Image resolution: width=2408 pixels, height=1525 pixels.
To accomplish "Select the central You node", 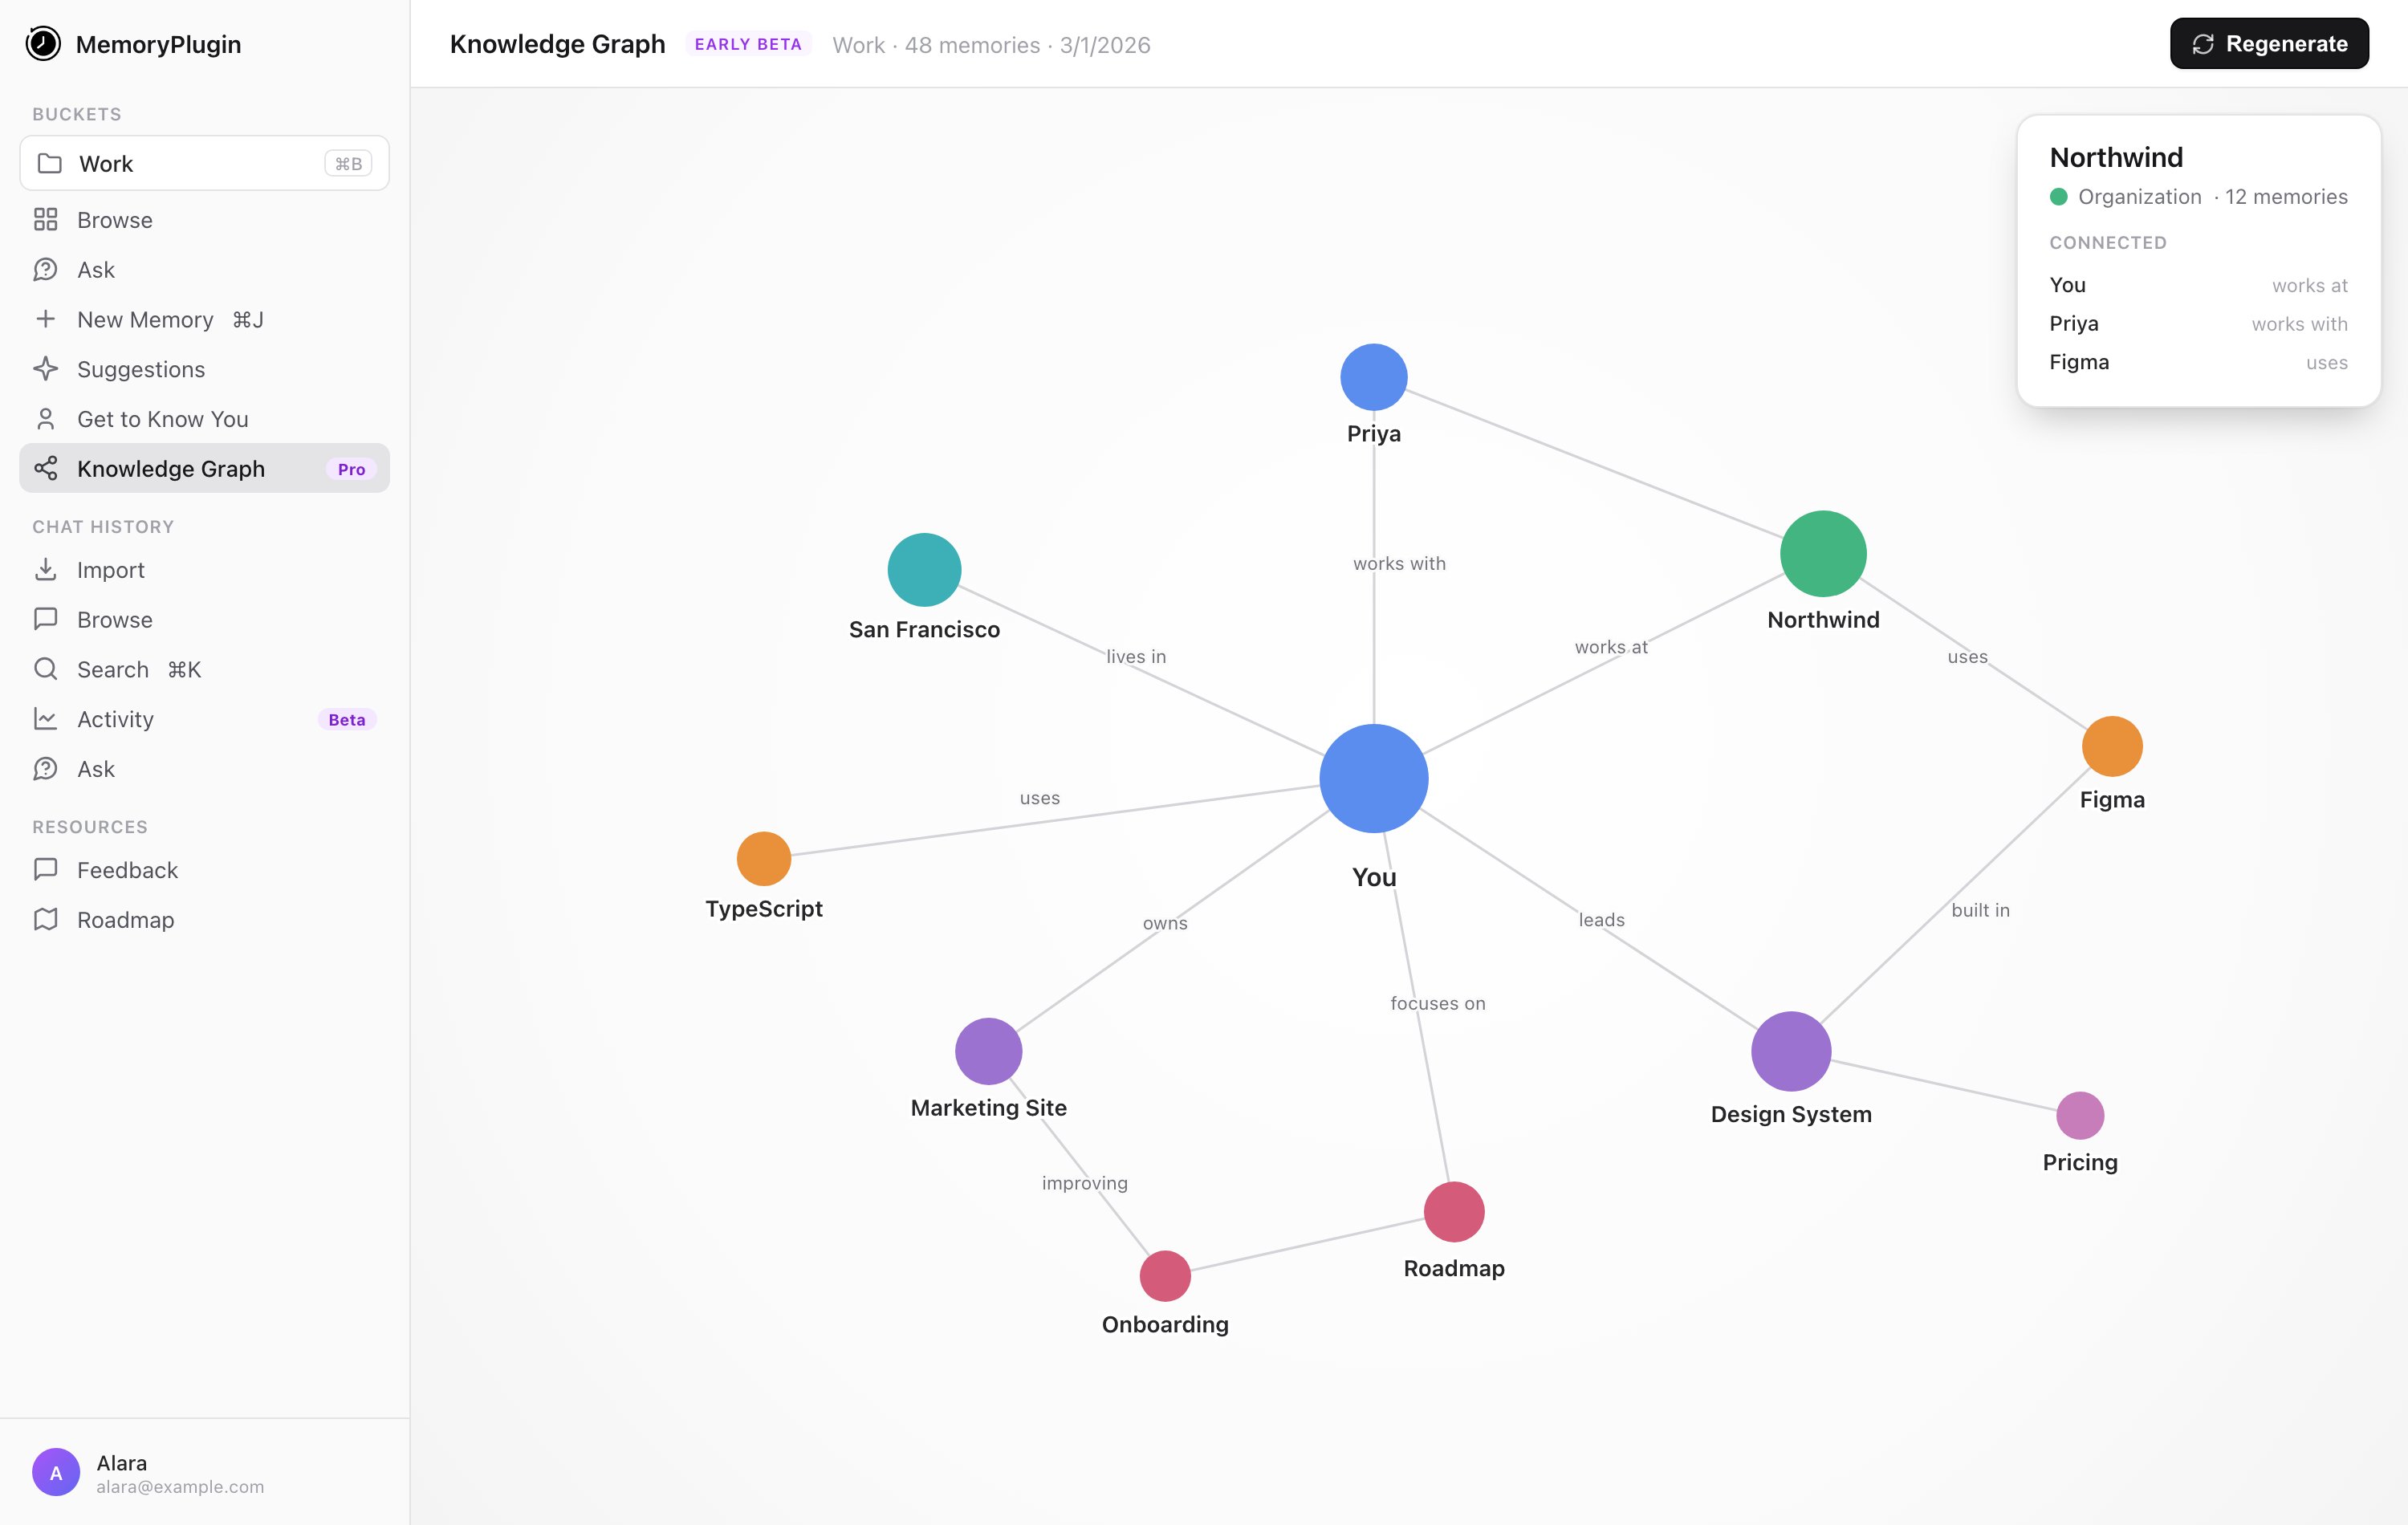I will [1374, 778].
